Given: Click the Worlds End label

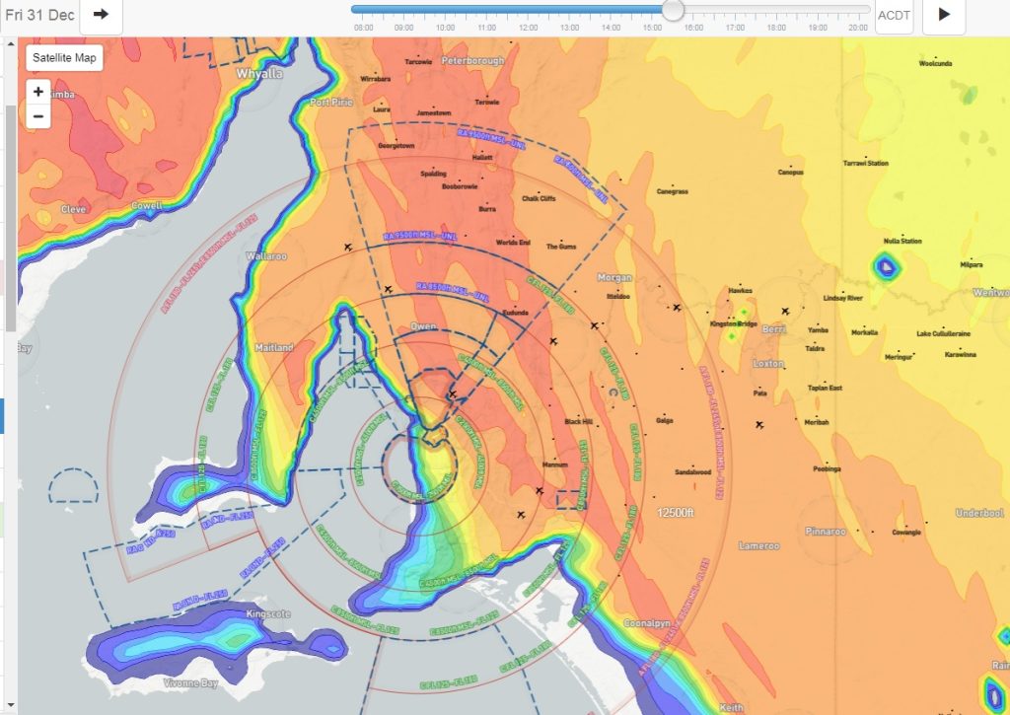Looking at the screenshot, I should 513,243.
